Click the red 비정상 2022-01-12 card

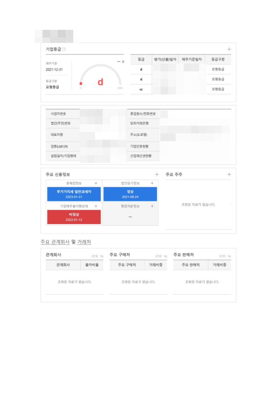click(x=74, y=217)
